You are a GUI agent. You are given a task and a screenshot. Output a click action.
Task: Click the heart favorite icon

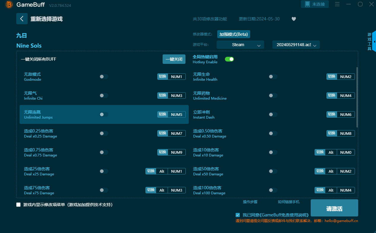293,19
